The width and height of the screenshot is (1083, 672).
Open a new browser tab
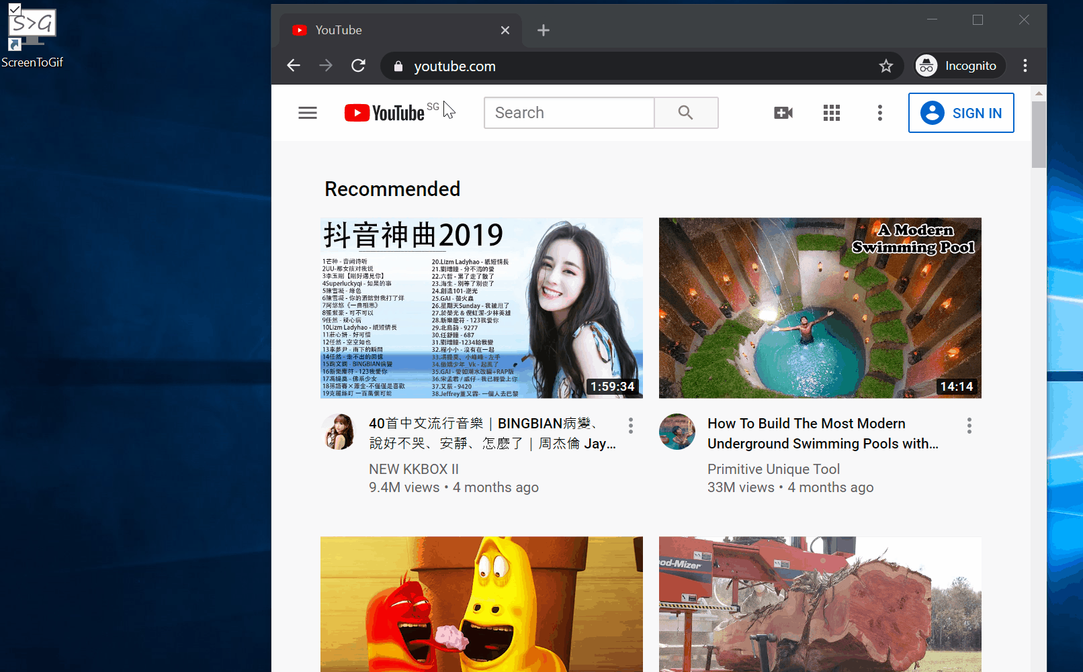[544, 30]
